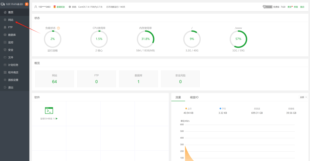This screenshot has height=161, width=310.
Task: Open the 数据库 database sidebar item
Action: (x=15, y=35)
